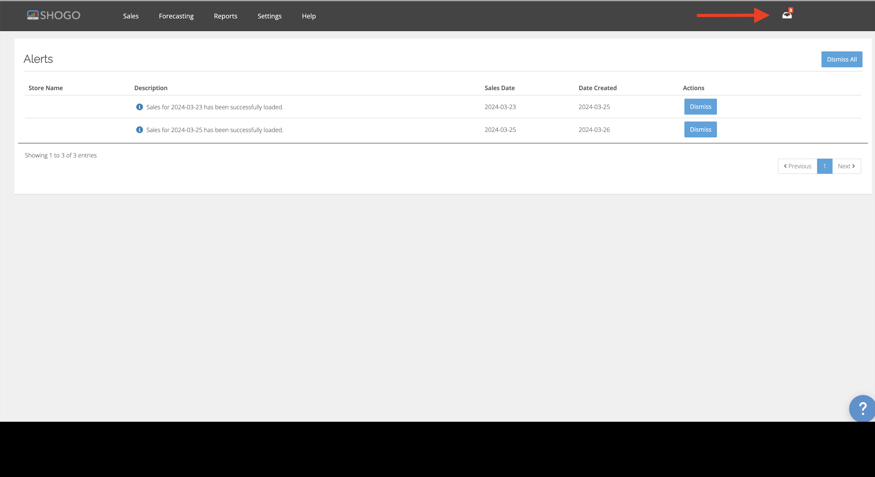Go to Next page of alerts

pyautogui.click(x=846, y=166)
